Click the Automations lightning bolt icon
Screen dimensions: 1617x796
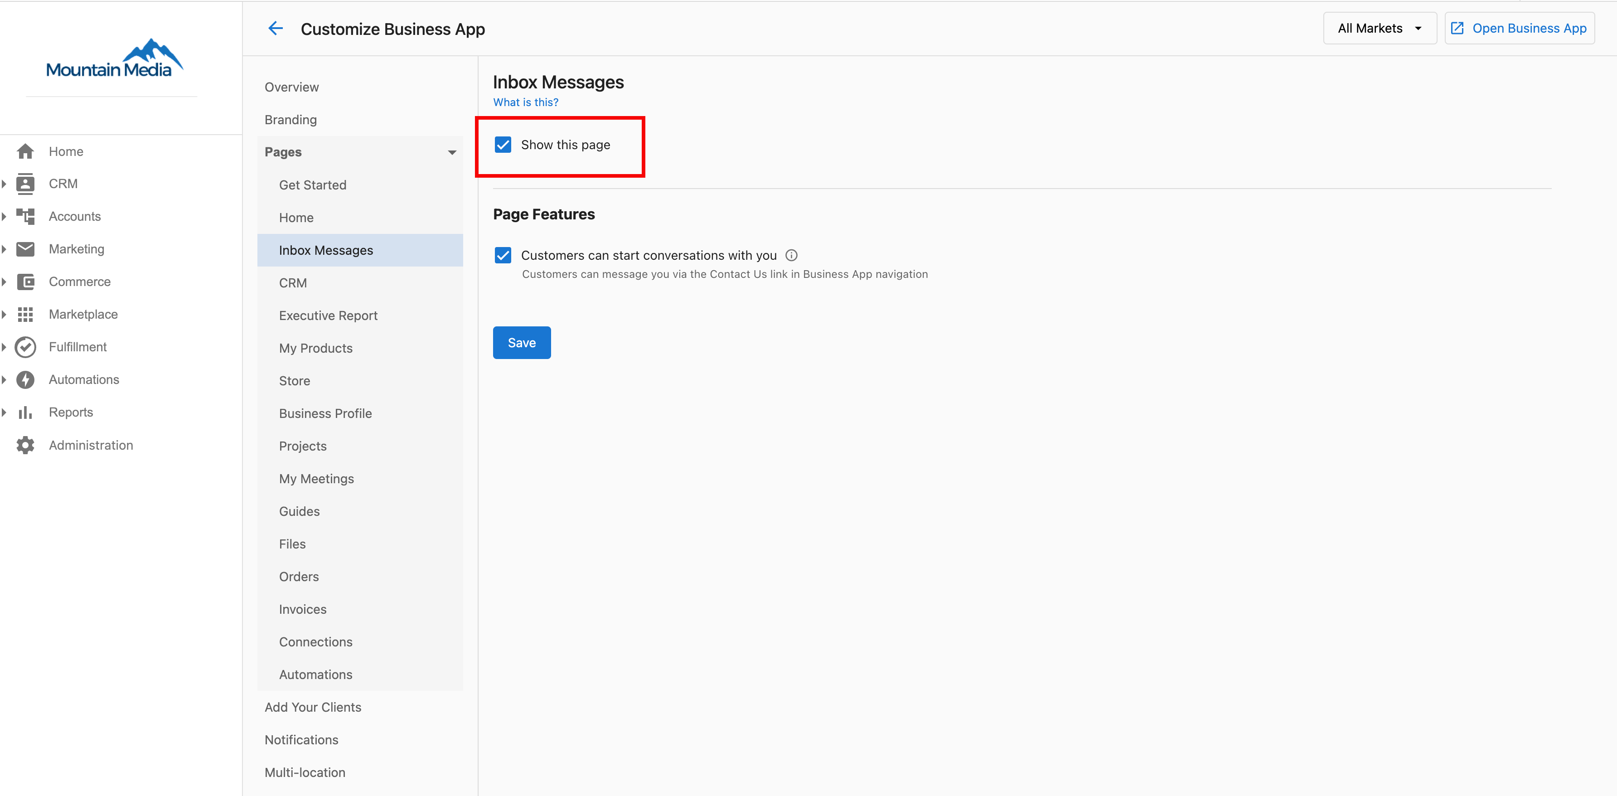point(25,380)
